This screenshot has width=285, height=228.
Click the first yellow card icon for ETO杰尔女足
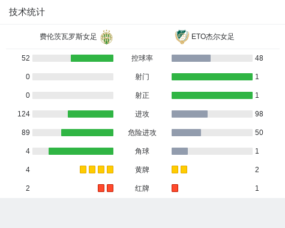pyautogui.click(x=175, y=169)
